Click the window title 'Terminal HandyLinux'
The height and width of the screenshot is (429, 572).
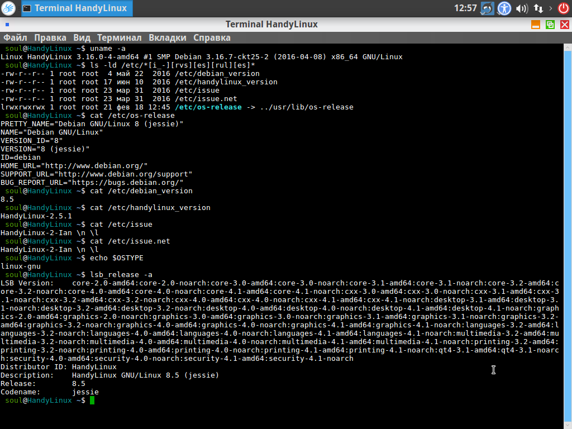click(x=271, y=25)
